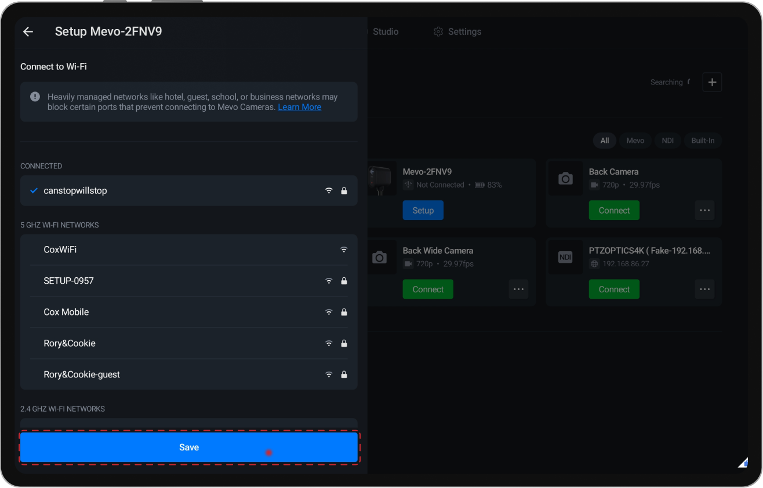763x488 pixels.
Task: Click the 192.168.86.27 address text
Action: click(626, 264)
